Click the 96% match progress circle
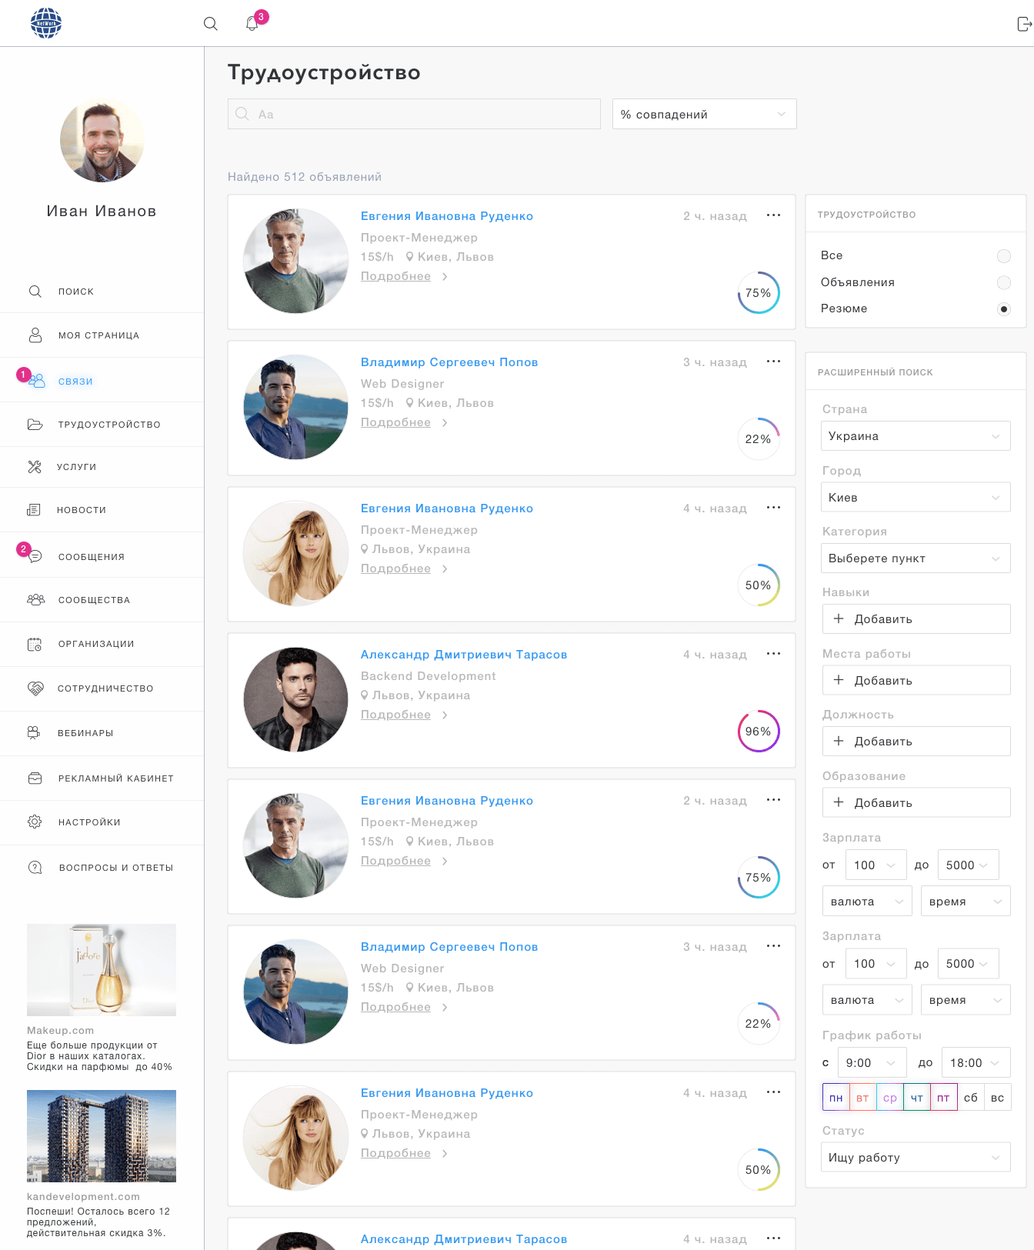1034x1250 pixels. coord(759,732)
